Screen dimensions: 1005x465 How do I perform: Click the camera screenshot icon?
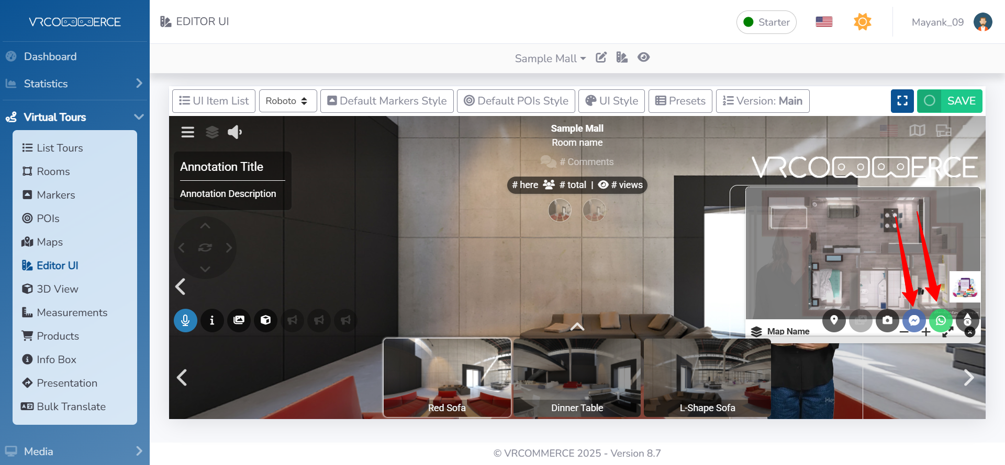tap(887, 320)
